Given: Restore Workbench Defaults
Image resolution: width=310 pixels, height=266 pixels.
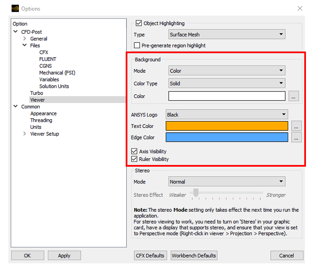Looking at the screenshot, I should [194, 256].
